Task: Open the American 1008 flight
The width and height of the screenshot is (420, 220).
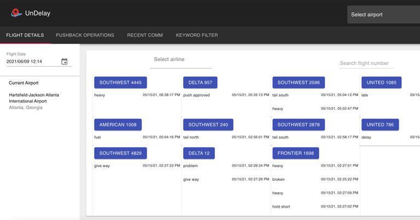Action: pos(118,124)
